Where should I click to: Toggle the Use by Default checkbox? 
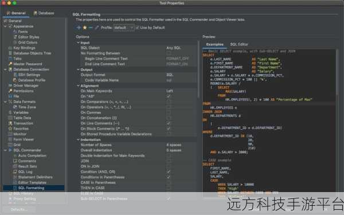138,28
